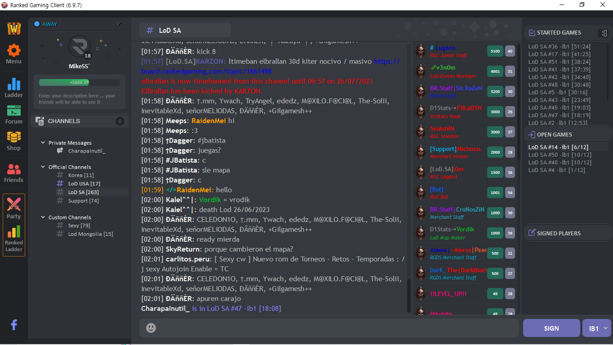The image size is (613, 345).
Task: Click the Signed Players edit icon
Action: pyautogui.click(x=532, y=233)
